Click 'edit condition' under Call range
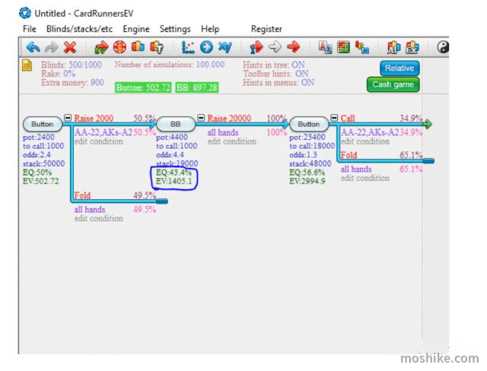Image resolution: width=487 pixels, height=371 pixels. 365,141
